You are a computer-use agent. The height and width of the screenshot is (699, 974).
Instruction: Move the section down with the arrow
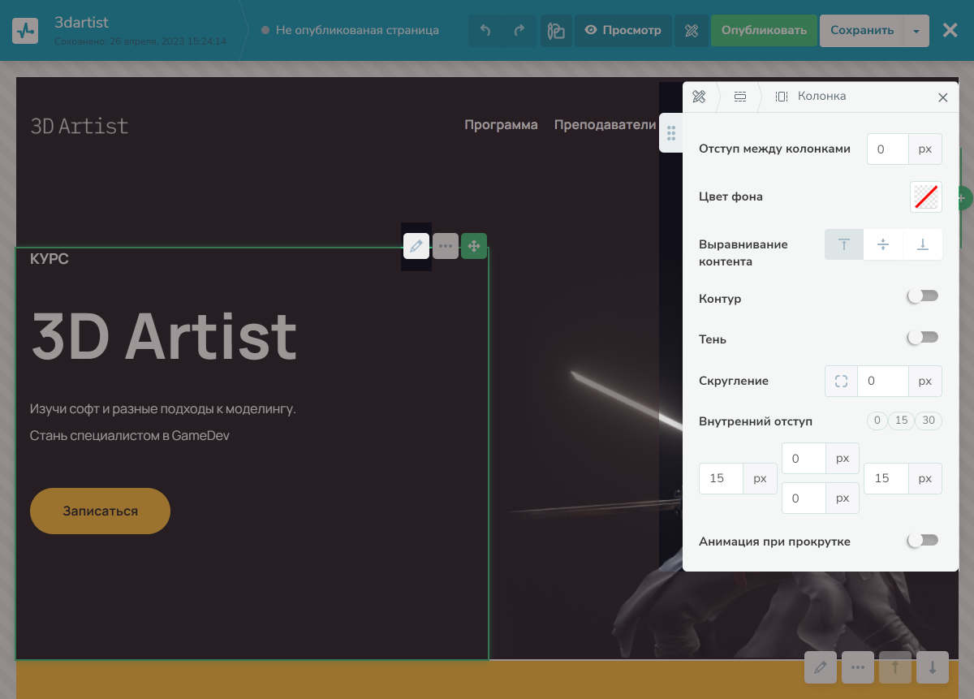coord(932,667)
